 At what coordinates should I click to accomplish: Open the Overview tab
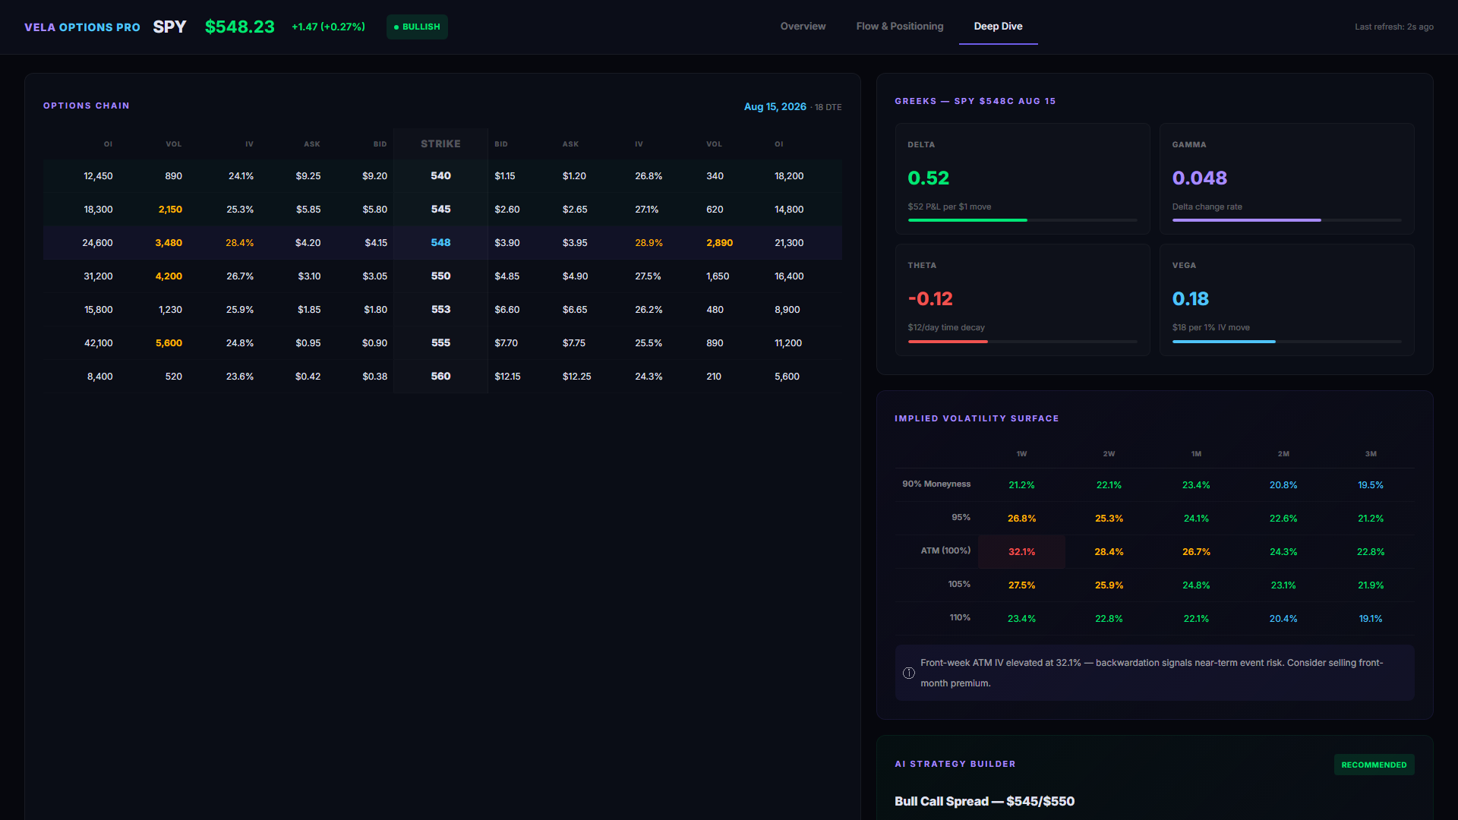[803, 27]
